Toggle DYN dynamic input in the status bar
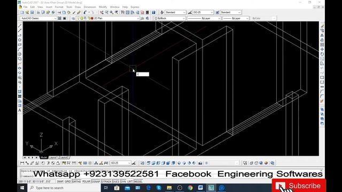 [x=123, y=181]
